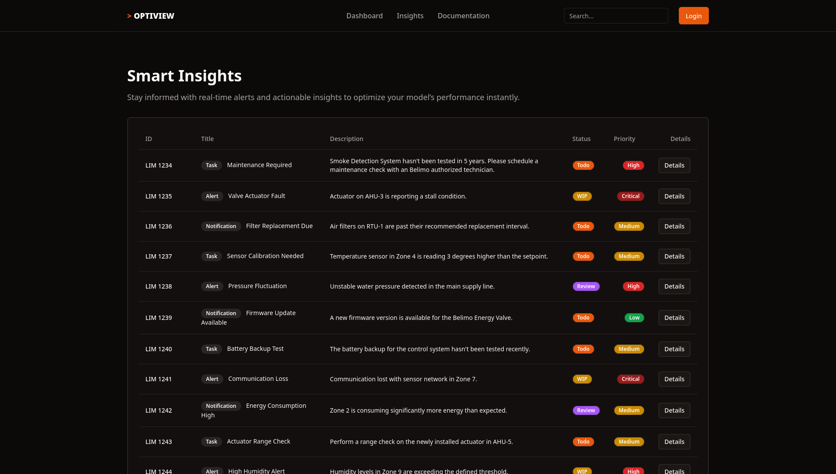Open the Documentation link
Viewport: 836px width, 474px height.
pos(463,16)
